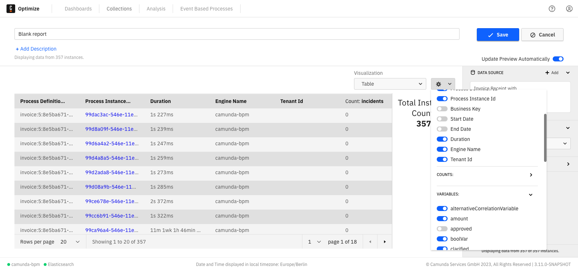Image resolution: width=578 pixels, height=271 pixels.
Task: Enable the approved variable column
Action: [442, 229]
